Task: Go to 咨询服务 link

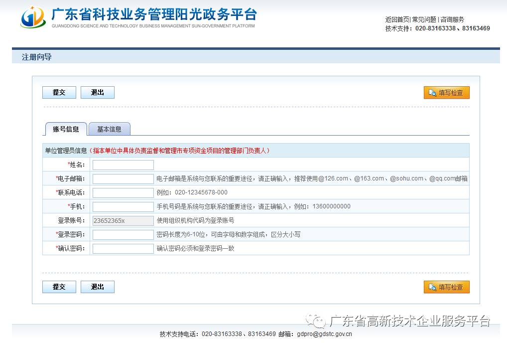Action: (x=452, y=19)
